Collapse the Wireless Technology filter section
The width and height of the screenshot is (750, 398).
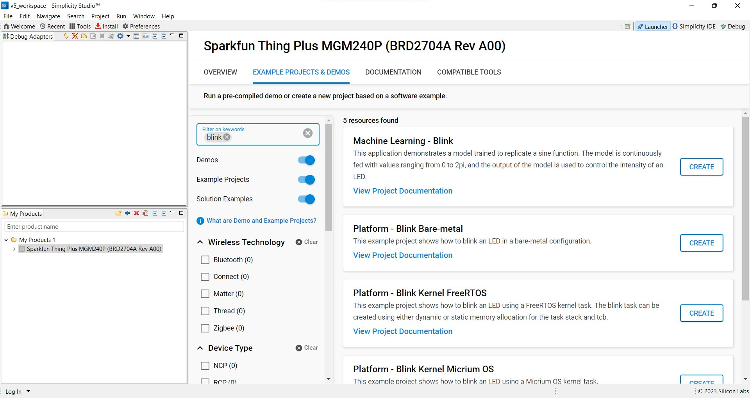click(x=200, y=242)
